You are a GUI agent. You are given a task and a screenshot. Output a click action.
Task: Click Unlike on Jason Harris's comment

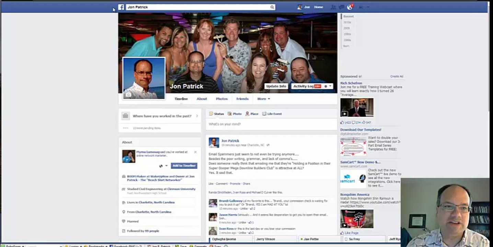pyautogui.click(x=243, y=223)
